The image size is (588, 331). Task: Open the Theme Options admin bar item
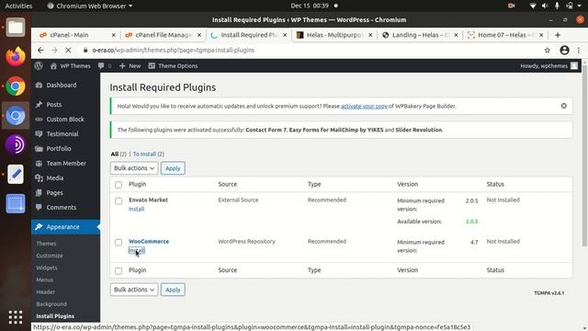173,65
